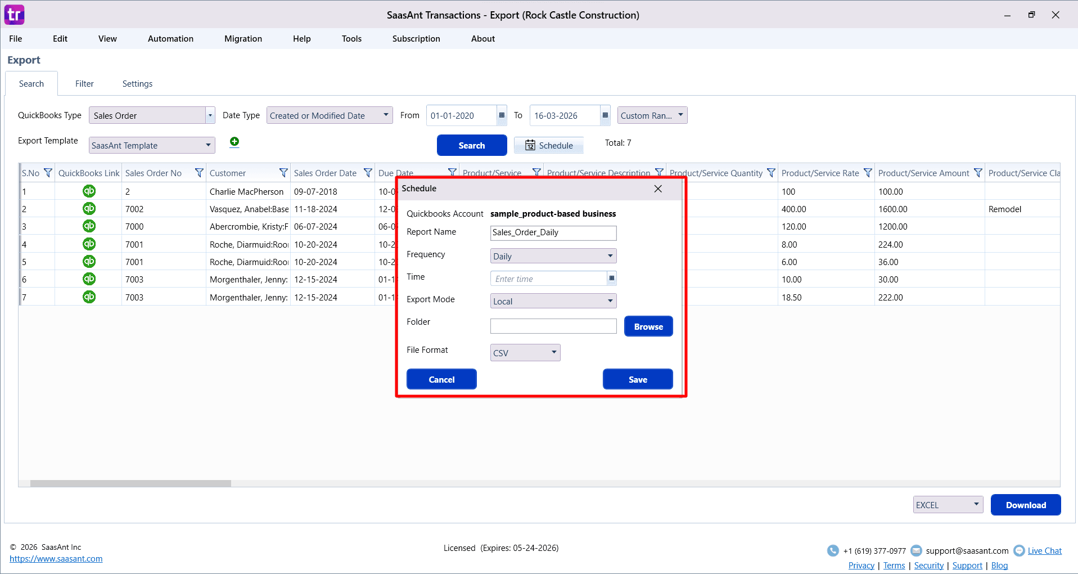Open the Time picker icon in Schedule
The image size is (1078, 574).
(612, 279)
